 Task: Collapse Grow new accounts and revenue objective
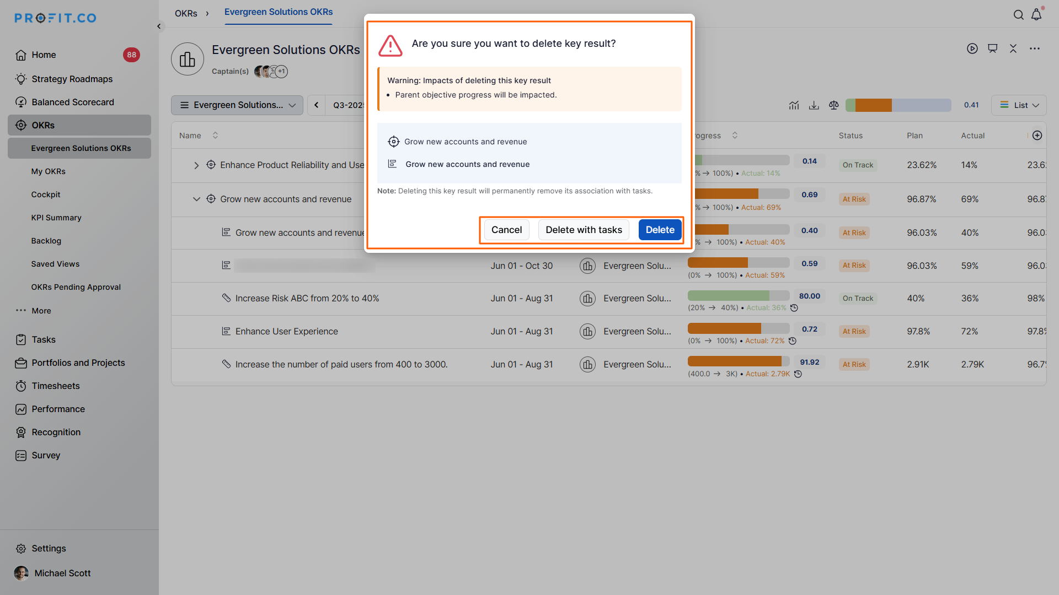point(196,199)
